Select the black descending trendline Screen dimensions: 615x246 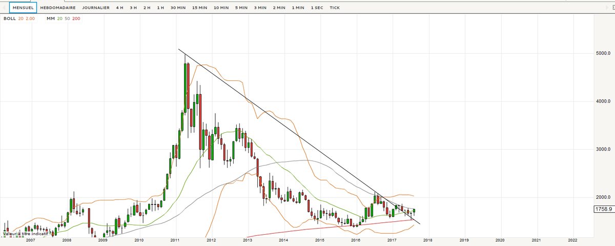[x=299, y=136]
